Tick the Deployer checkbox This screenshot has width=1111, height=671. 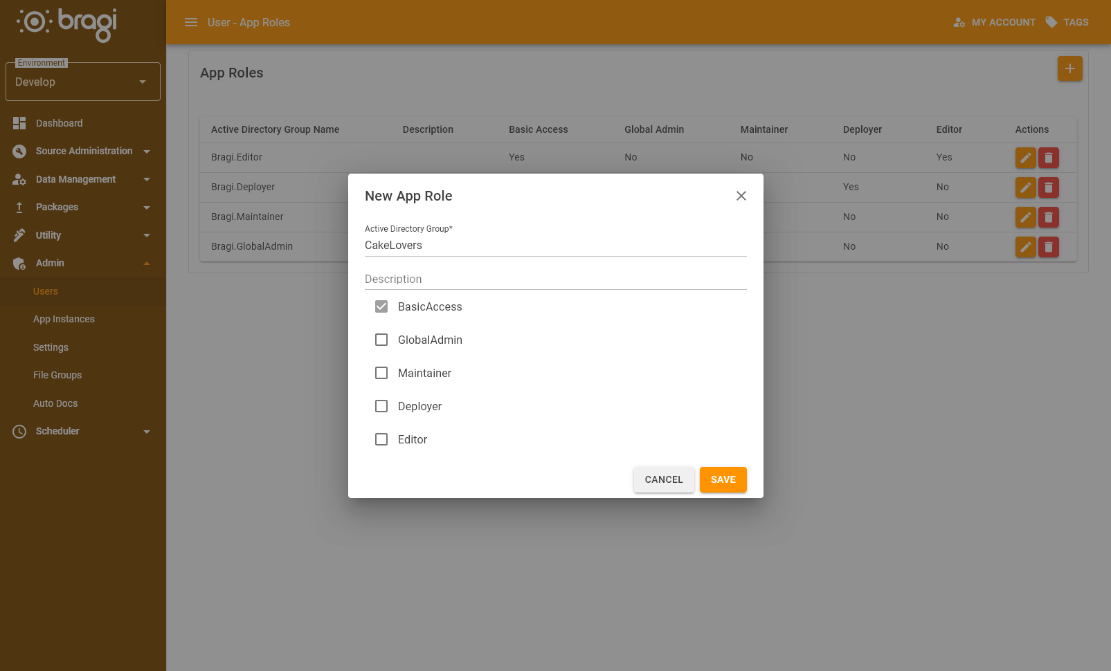pos(381,406)
